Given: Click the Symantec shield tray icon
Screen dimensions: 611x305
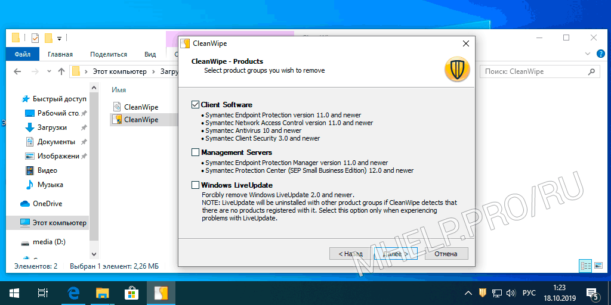Looking at the screenshot, I should [482, 292].
